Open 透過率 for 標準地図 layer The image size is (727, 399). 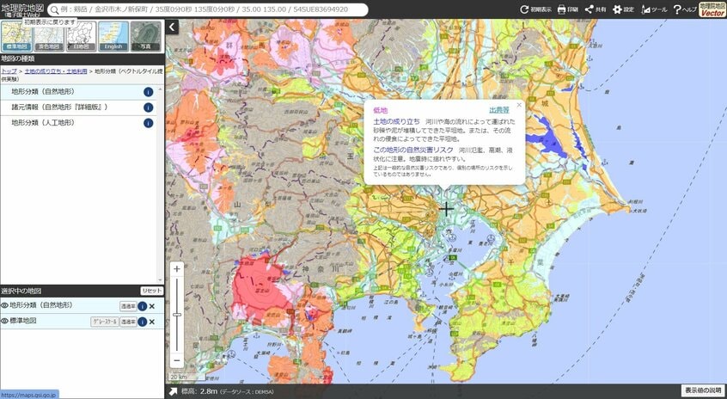tap(128, 322)
